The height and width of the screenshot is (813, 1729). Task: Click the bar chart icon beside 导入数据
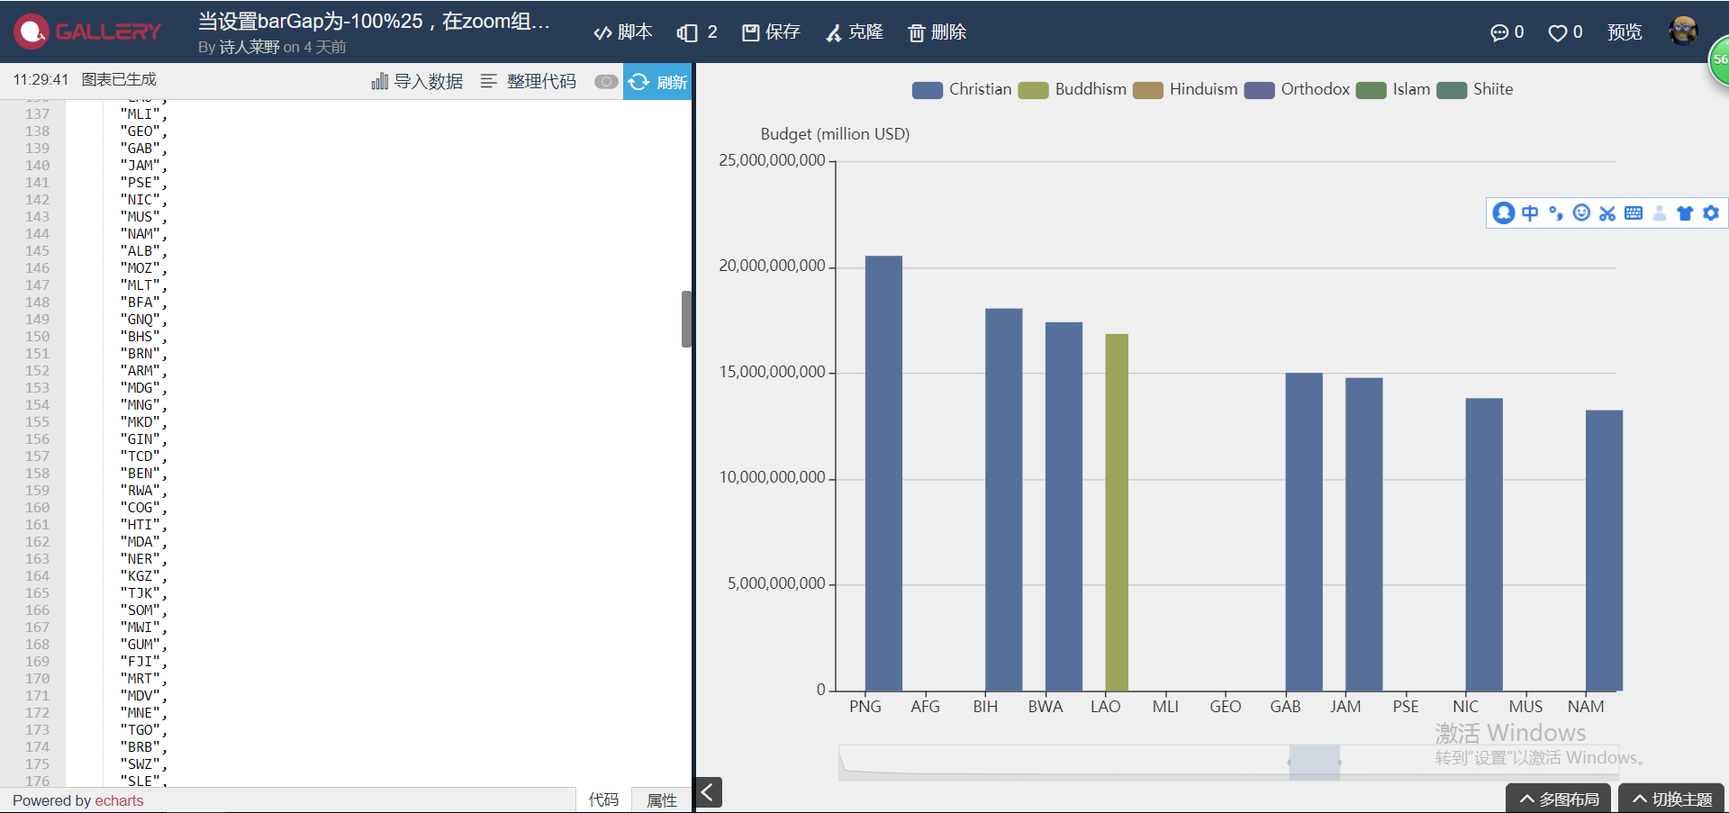(x=379, y=80)
